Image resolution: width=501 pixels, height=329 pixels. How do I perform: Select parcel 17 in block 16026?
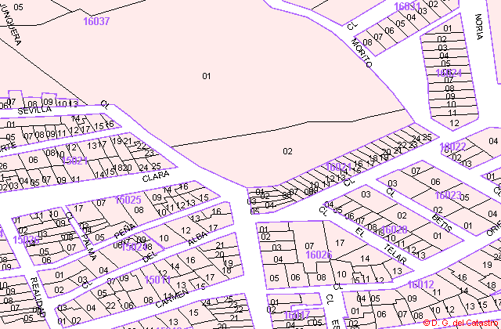[x=340, y=244]
